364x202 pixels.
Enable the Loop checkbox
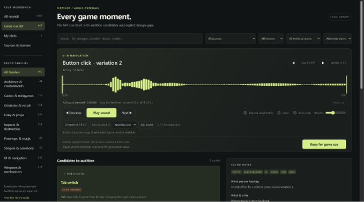pos(279,113)
